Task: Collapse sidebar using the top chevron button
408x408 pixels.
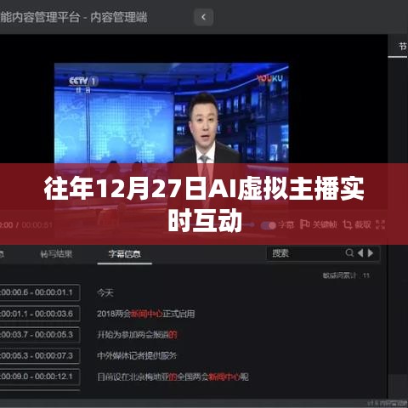Action: (x=203, y=17)
